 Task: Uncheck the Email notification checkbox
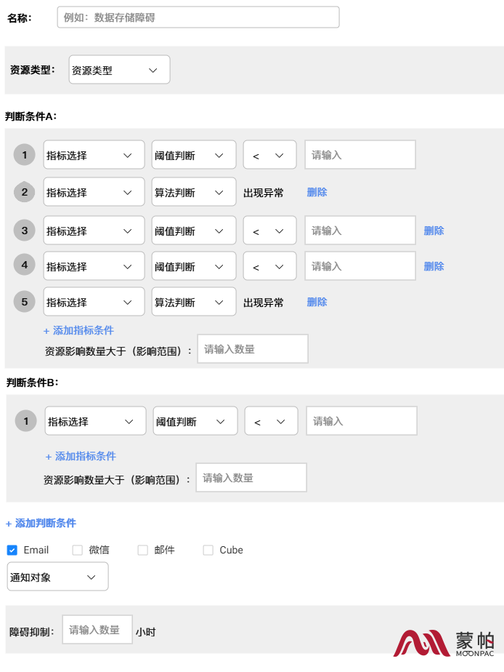click(x=12, y=550)
